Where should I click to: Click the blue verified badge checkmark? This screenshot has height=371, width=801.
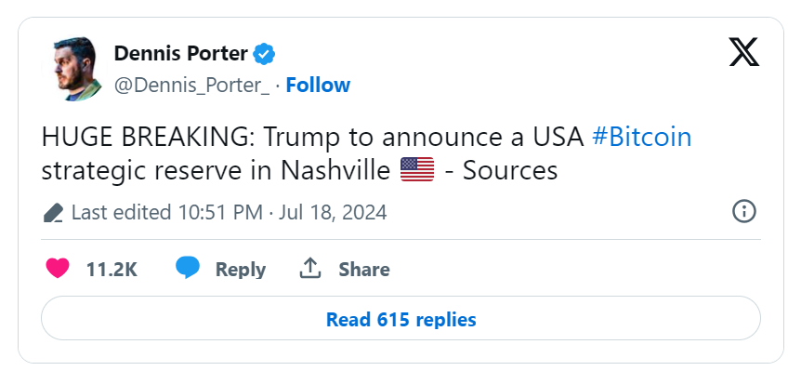pos(265,54)
